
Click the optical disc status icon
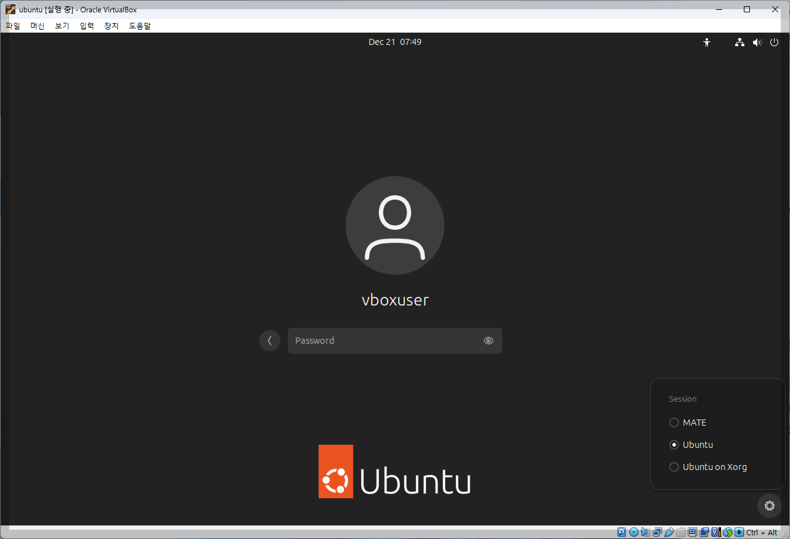tap(633, 532)
